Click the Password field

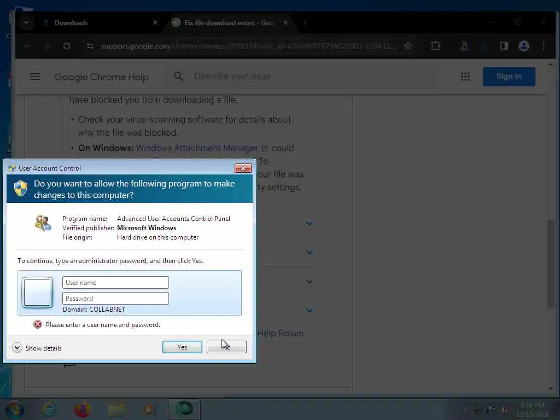[115, 298]
